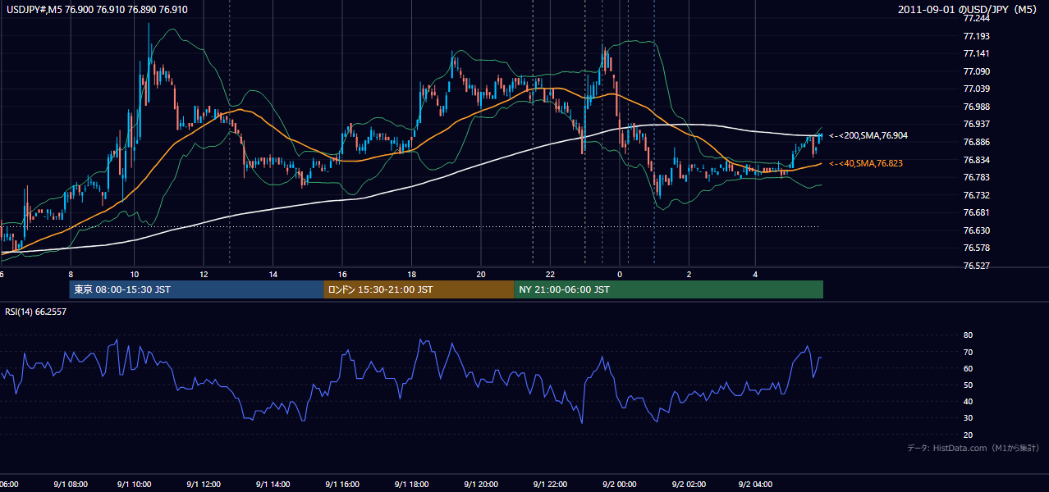The height and width of the screenshot is (492, 1049).
Task: Click price level 77.090 on the axis
Action: point(978,71)
